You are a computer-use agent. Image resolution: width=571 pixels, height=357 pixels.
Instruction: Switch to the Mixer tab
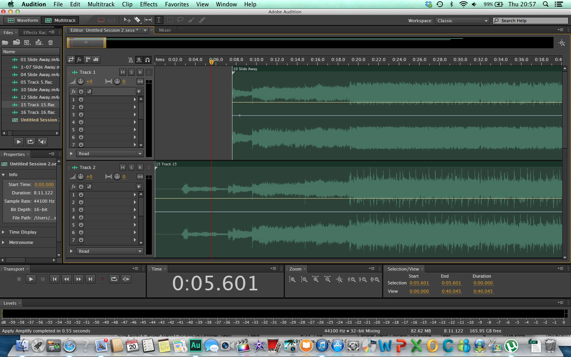(x=165, y=30)
